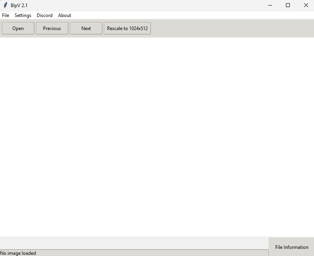The height and width of the screenshot is (256, 314).
Task: Click Rescale to 1024x512 button
Action: (x=127, y=28)
